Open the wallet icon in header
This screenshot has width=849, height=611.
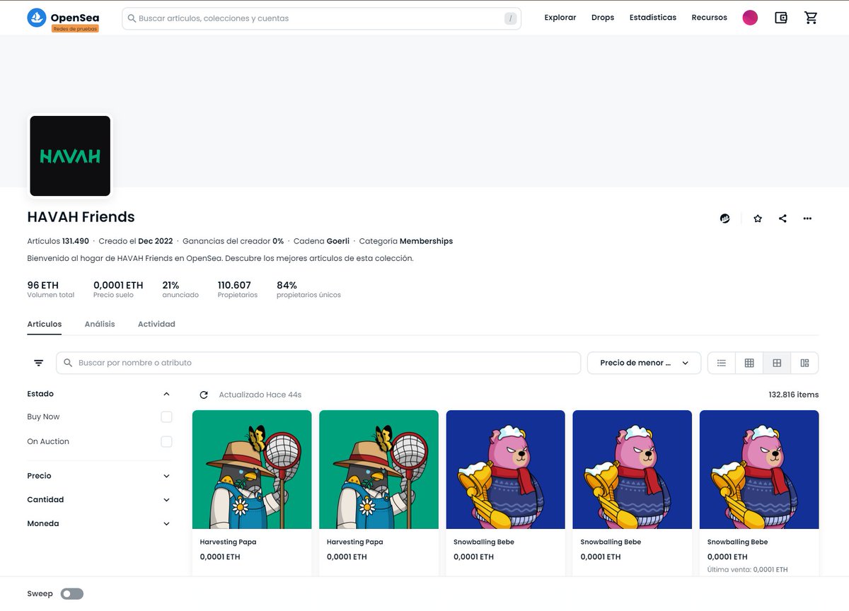781,18
